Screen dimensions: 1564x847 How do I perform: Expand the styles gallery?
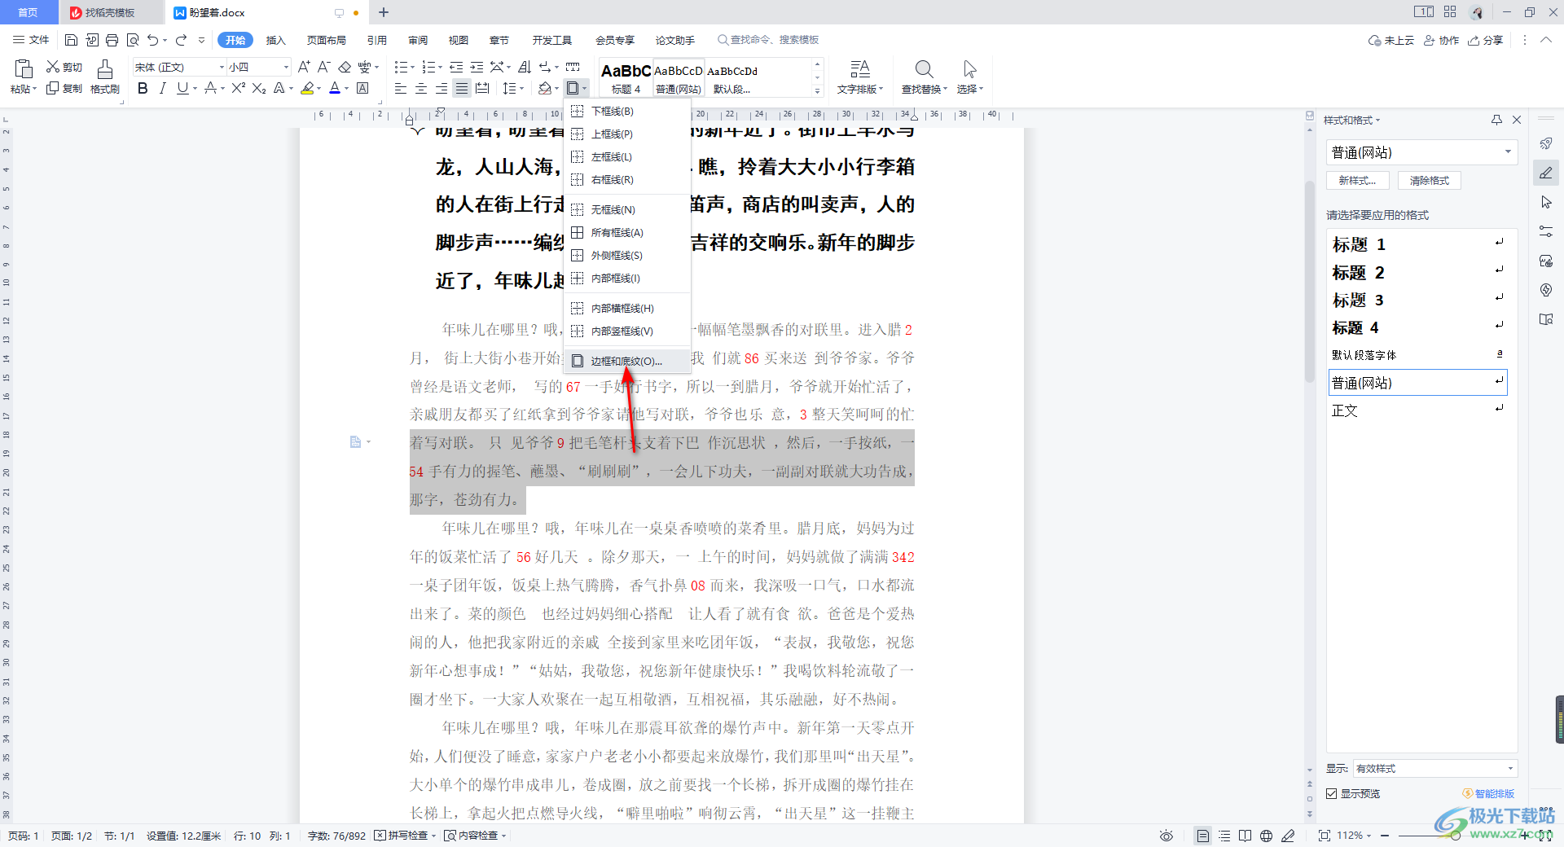tap(818, 90)
